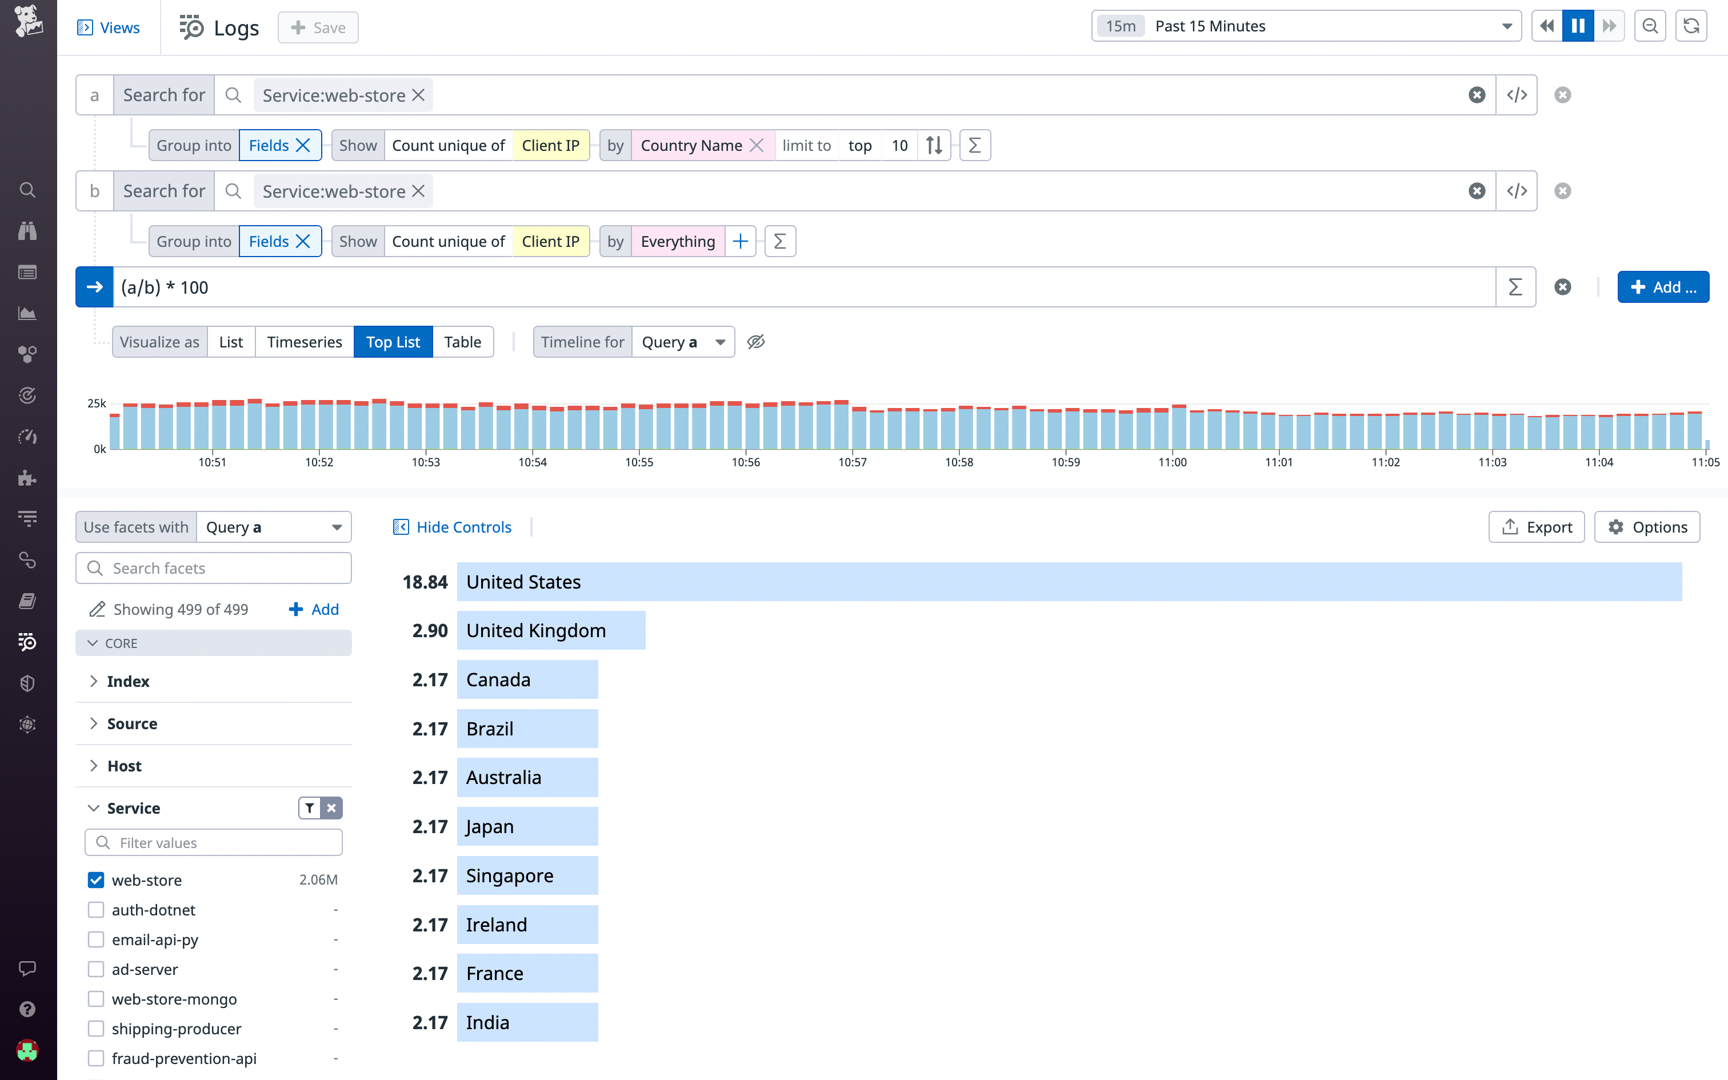The width and height of the screenshot is (1728, 1080).
Task: Select the Table visualization option
Action: (463, 342)
